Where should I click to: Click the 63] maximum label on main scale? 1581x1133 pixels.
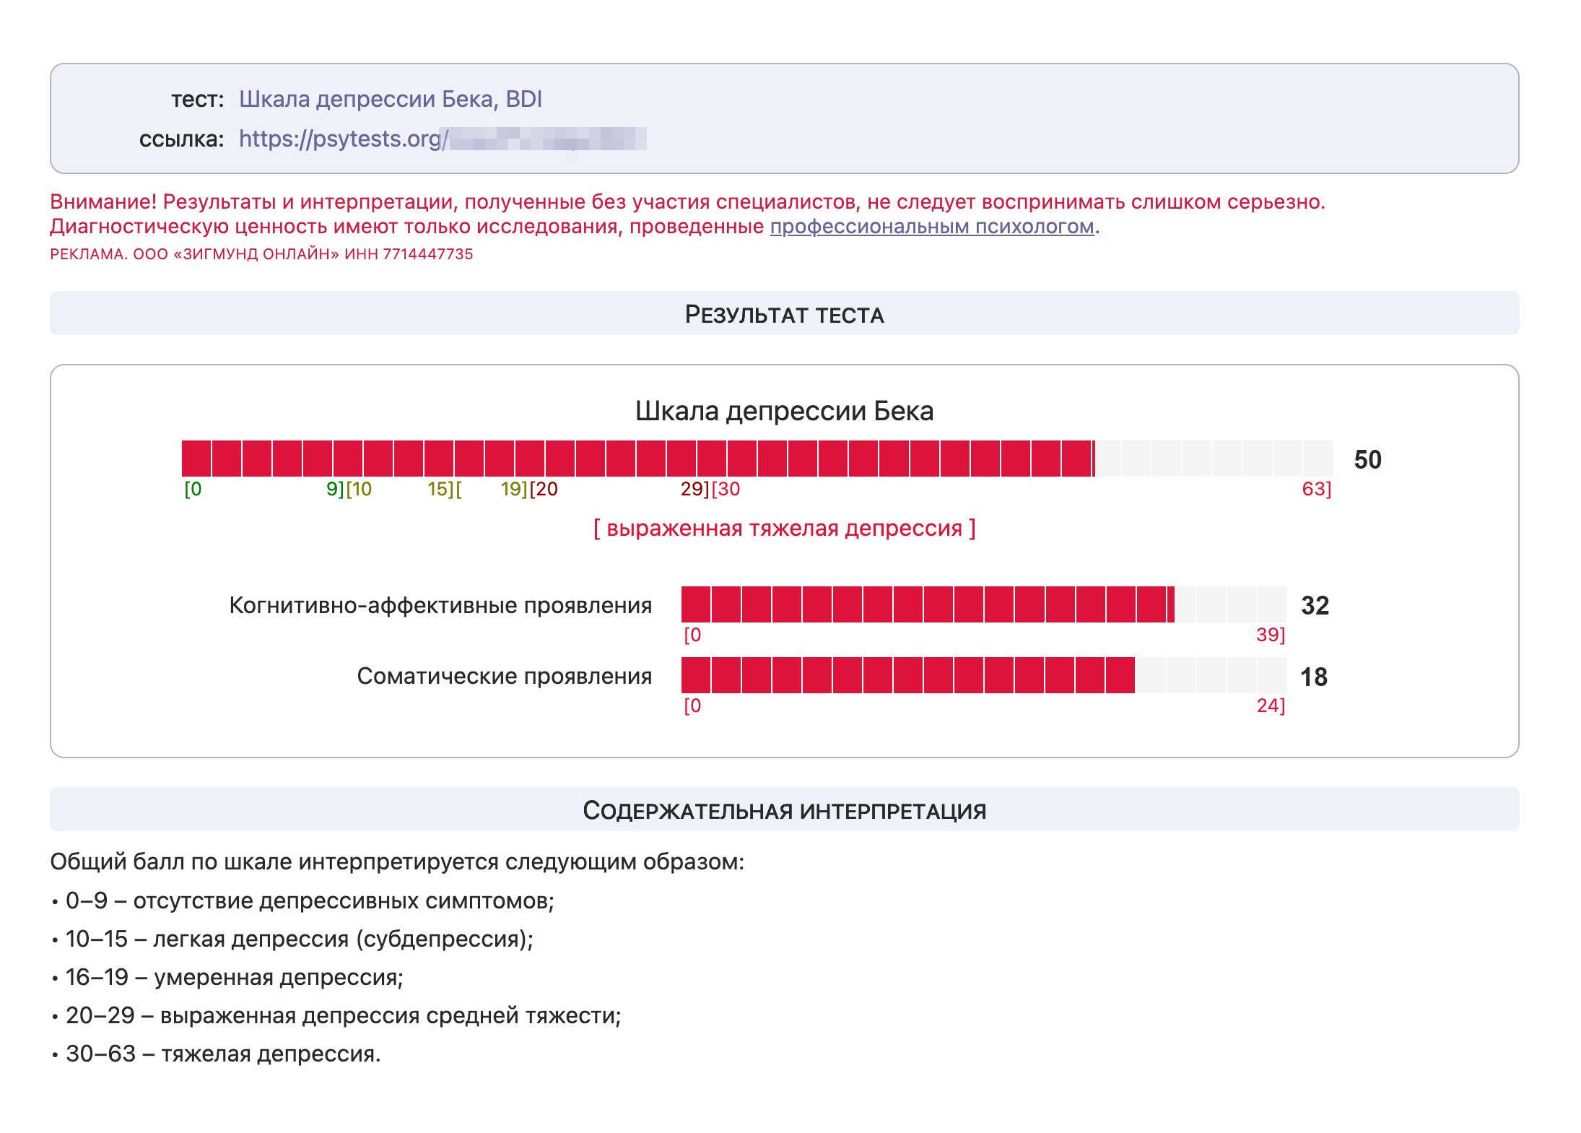pyautogui.click(x=1317, y=490)
